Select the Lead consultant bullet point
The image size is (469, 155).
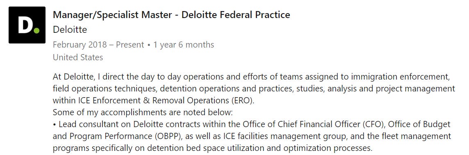tap(251, 136)
